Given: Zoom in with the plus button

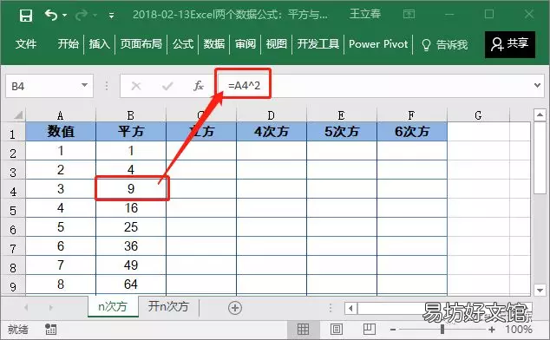Looking at the screenshot, I should click(x=492, y=330).
